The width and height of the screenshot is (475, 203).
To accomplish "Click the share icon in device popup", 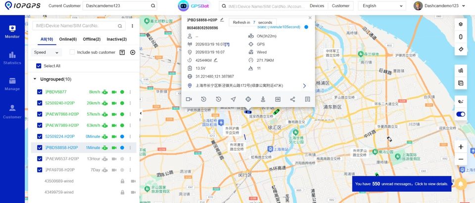I will tap(292, 99).
